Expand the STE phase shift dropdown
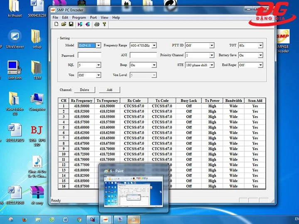The width and height of the screenshot is (299, 224). [212, 65]
